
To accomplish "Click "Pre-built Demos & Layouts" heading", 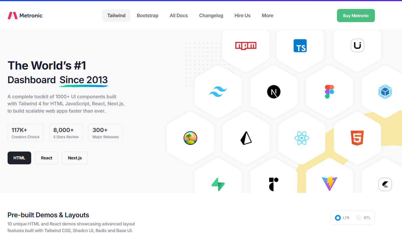I will click(48, 215).
